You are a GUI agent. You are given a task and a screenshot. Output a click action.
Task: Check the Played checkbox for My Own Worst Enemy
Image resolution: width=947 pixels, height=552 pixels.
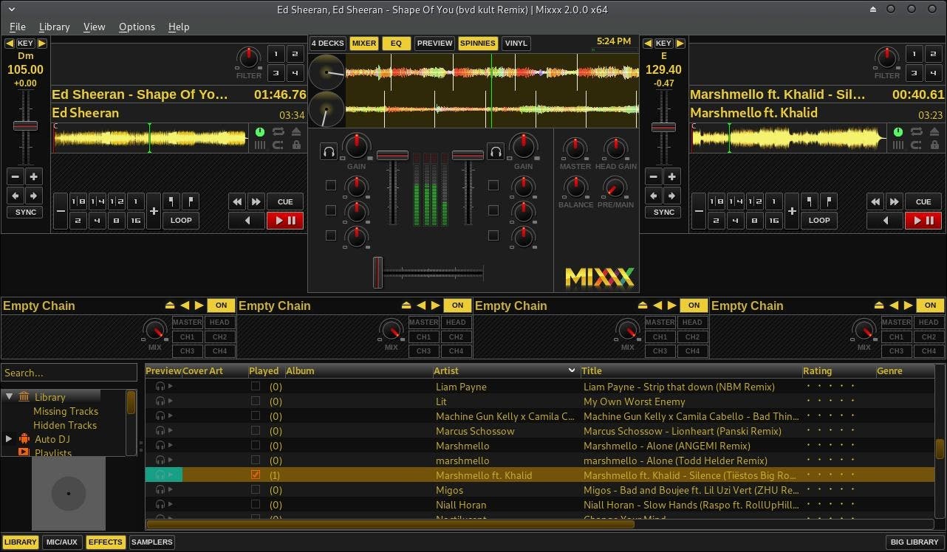click(x=255, y=401)
